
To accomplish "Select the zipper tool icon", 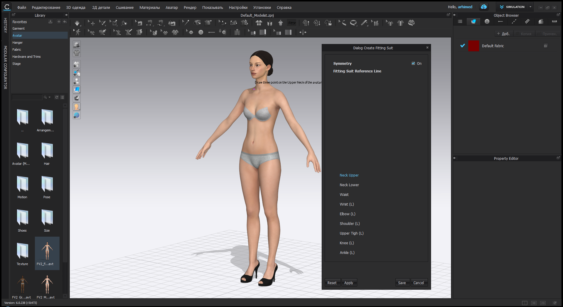I will [x=237, y=32].
